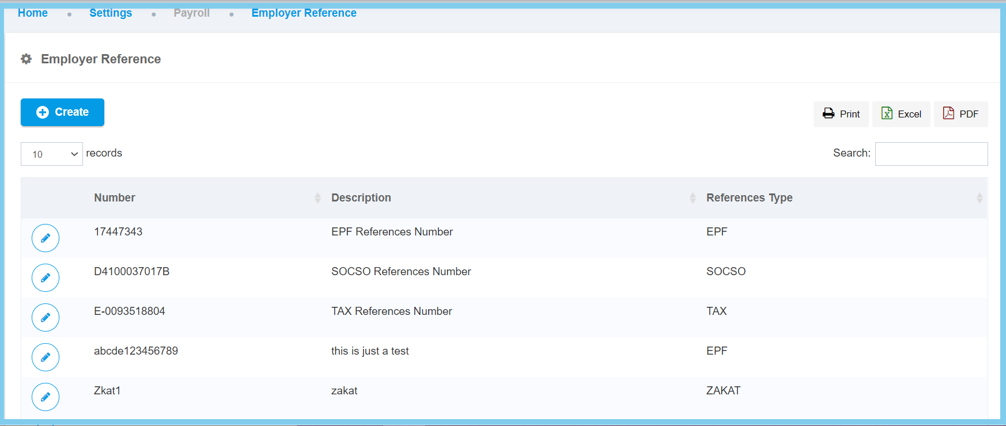The image size is (1006, 426).
Task: Export table to Excel
Action: coord(901,114)
